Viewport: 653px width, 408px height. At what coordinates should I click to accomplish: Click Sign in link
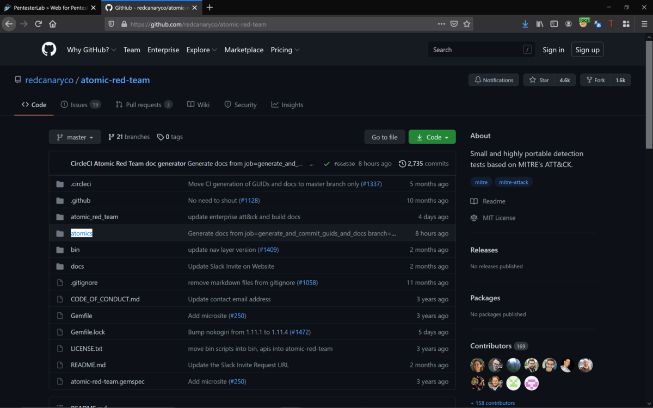tap(553, 50)
